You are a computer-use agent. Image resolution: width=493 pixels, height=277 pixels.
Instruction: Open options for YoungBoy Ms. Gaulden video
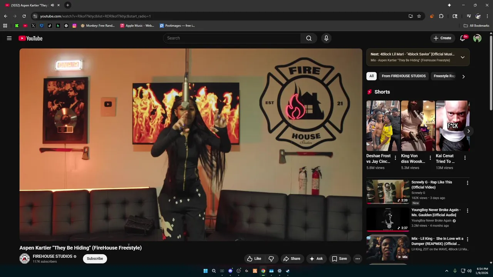click(x=468, y=211)
